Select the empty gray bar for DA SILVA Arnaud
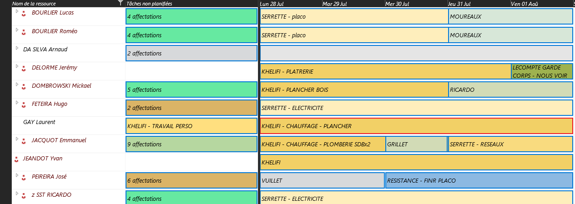The height and width of the screenshot is (204, 575). tap(416, 53)
